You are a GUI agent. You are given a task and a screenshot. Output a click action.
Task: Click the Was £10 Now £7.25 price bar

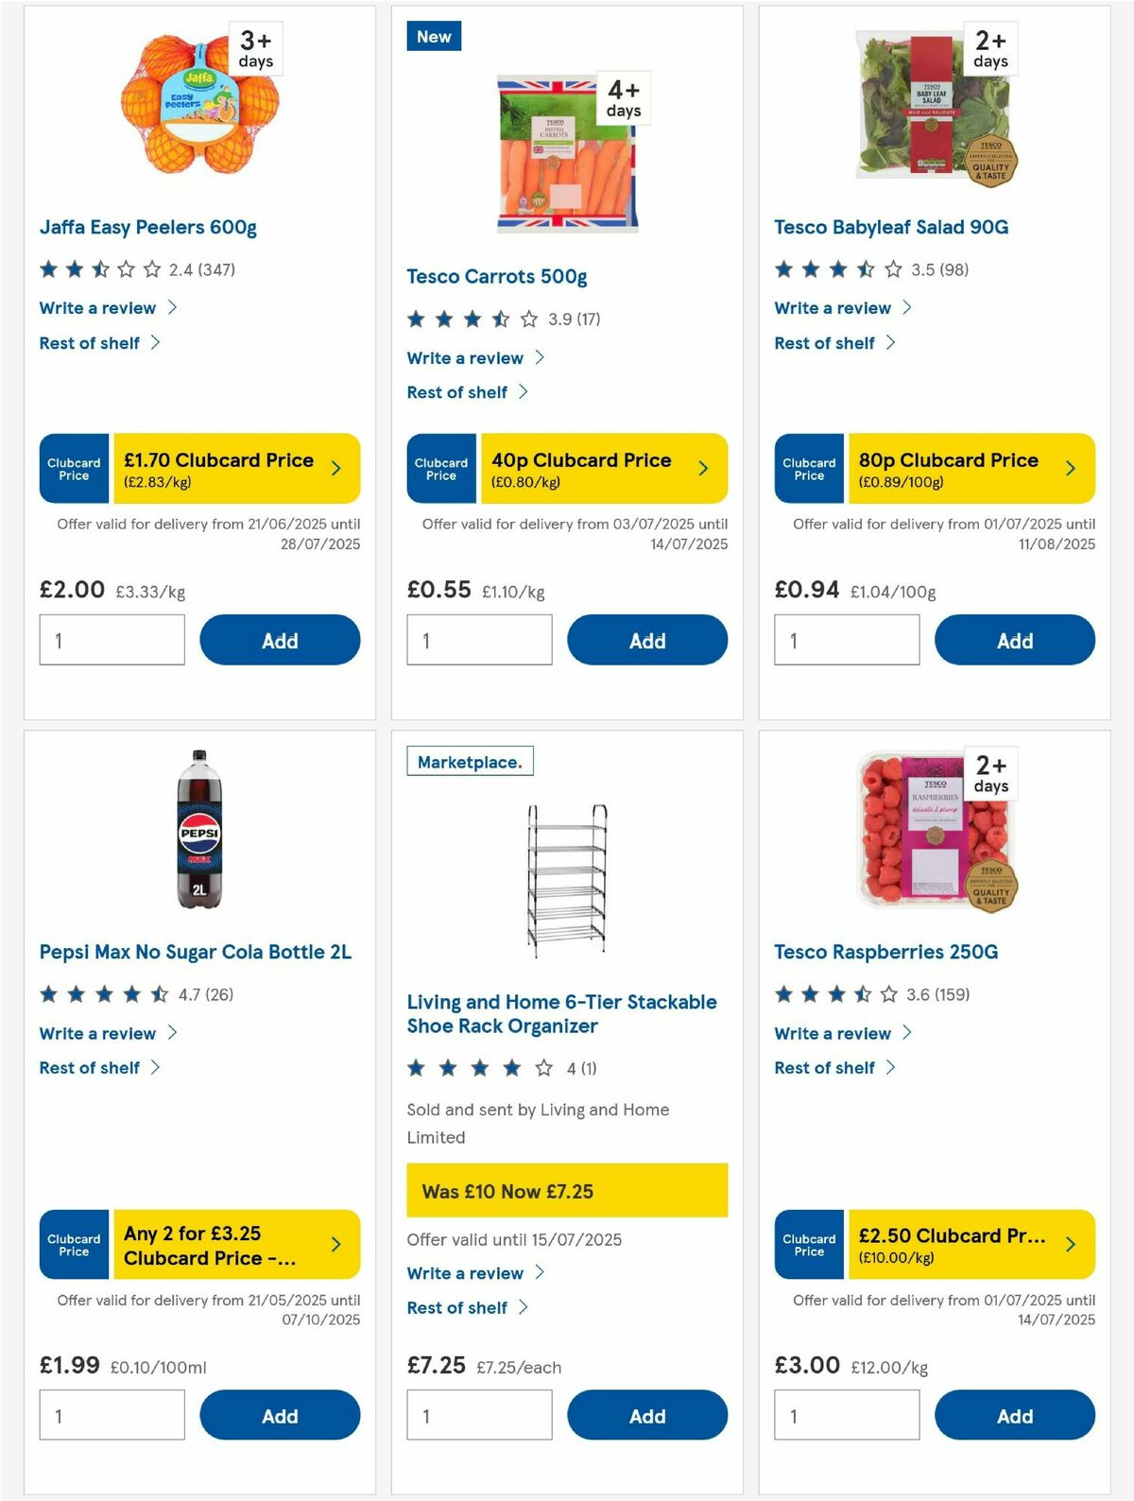567,1191
